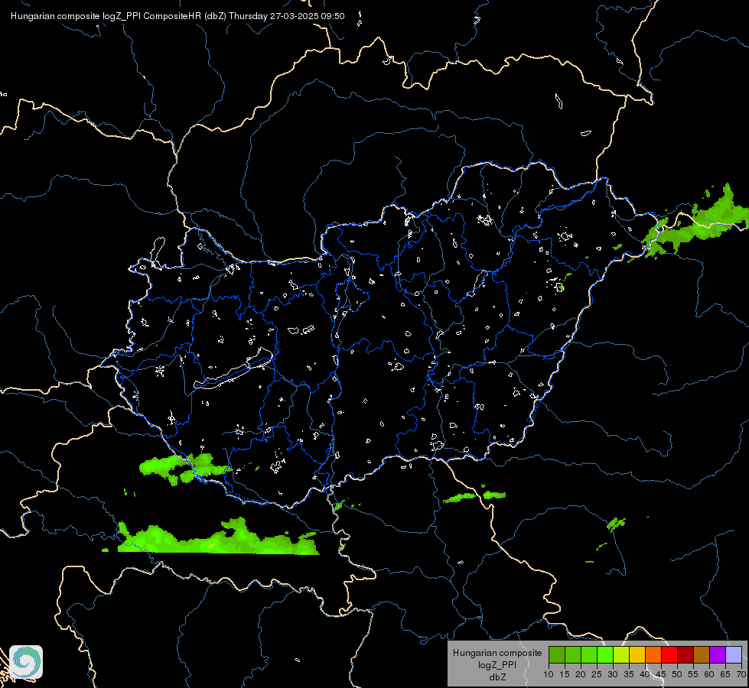Click legend tick value '60'
The height and width of the screenshot is (688, 749).
(709, 675)
